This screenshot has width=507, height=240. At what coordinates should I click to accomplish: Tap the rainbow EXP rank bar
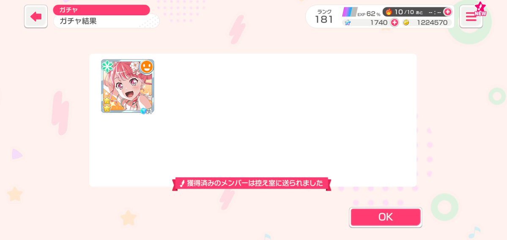pos(350,12)
